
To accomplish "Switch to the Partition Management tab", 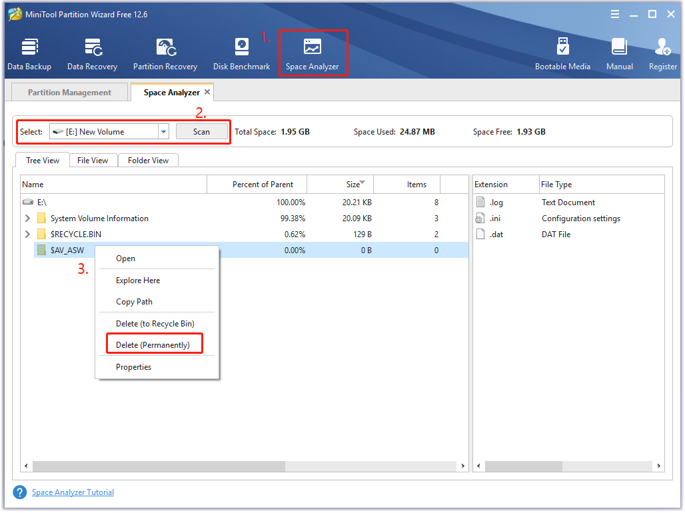I will coord(69,92).
